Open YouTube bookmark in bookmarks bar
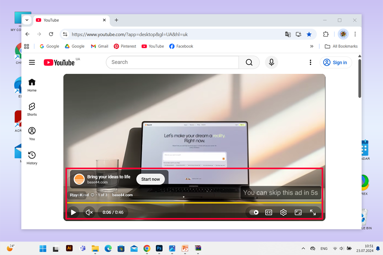383x255 pixels. pyautogui.click(x=153, y=46)
